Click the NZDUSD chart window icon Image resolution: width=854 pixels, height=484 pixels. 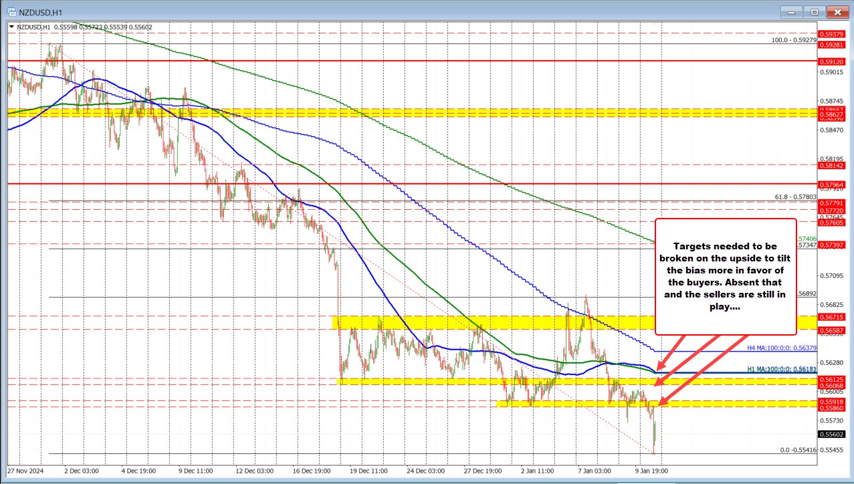coord(11,11)
